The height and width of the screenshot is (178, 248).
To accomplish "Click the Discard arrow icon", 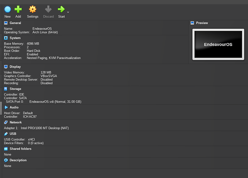I will (x=48, y=9).
